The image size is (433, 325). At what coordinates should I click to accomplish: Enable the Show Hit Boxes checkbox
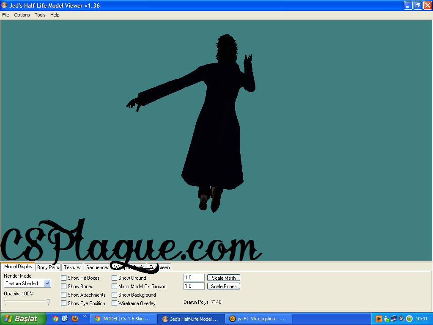click(64, 278)
